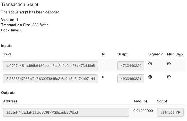Click the Signed? column header
This screenshot has width=187, height=121.
click(155, 54)
